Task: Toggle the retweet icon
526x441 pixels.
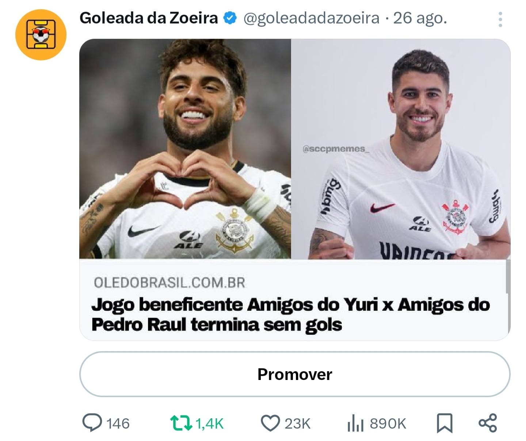Action: tap(181, 423)
